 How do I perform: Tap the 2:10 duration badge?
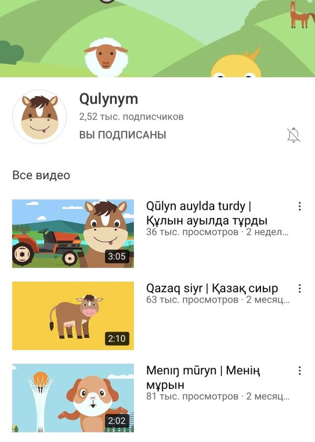click(x=117, y=338)
